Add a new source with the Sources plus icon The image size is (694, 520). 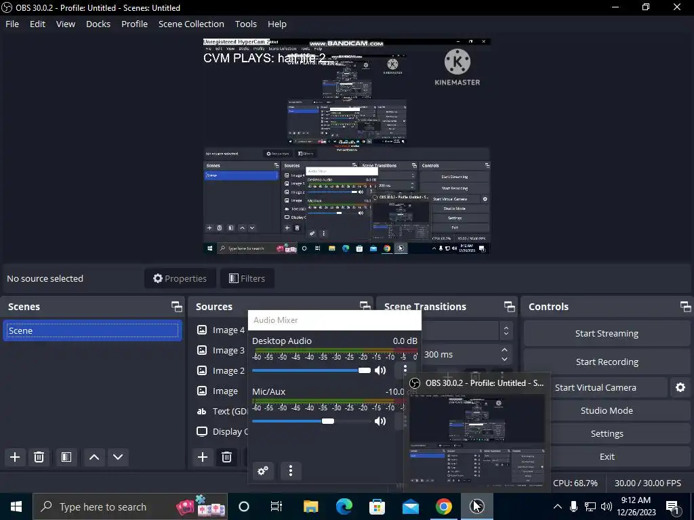[202, 457]
